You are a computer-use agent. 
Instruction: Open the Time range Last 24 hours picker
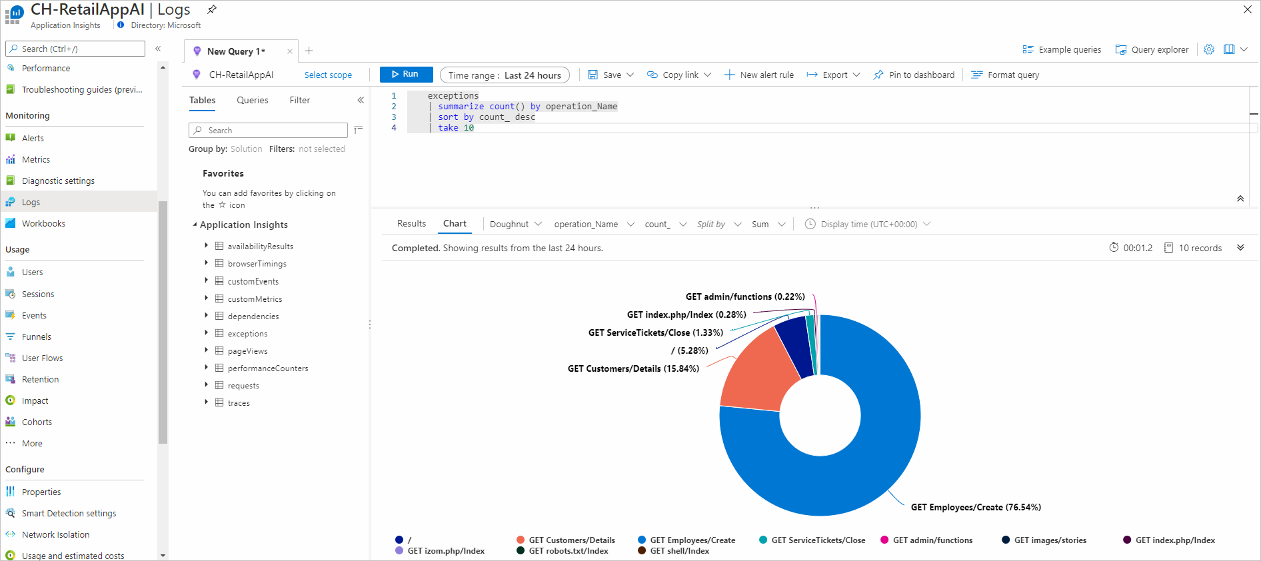coord(505,75)
